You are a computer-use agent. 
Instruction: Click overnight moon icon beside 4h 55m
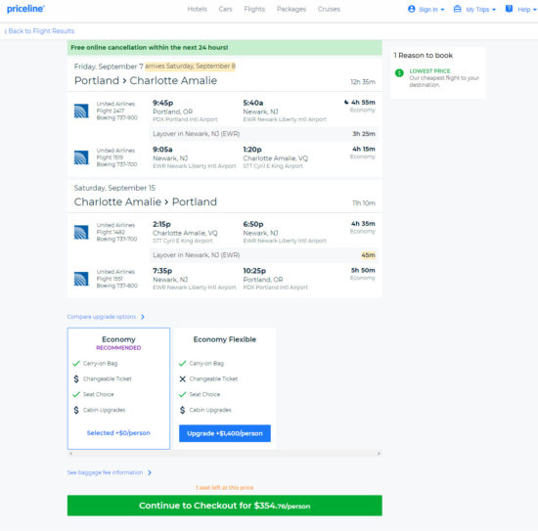(346, 103)
